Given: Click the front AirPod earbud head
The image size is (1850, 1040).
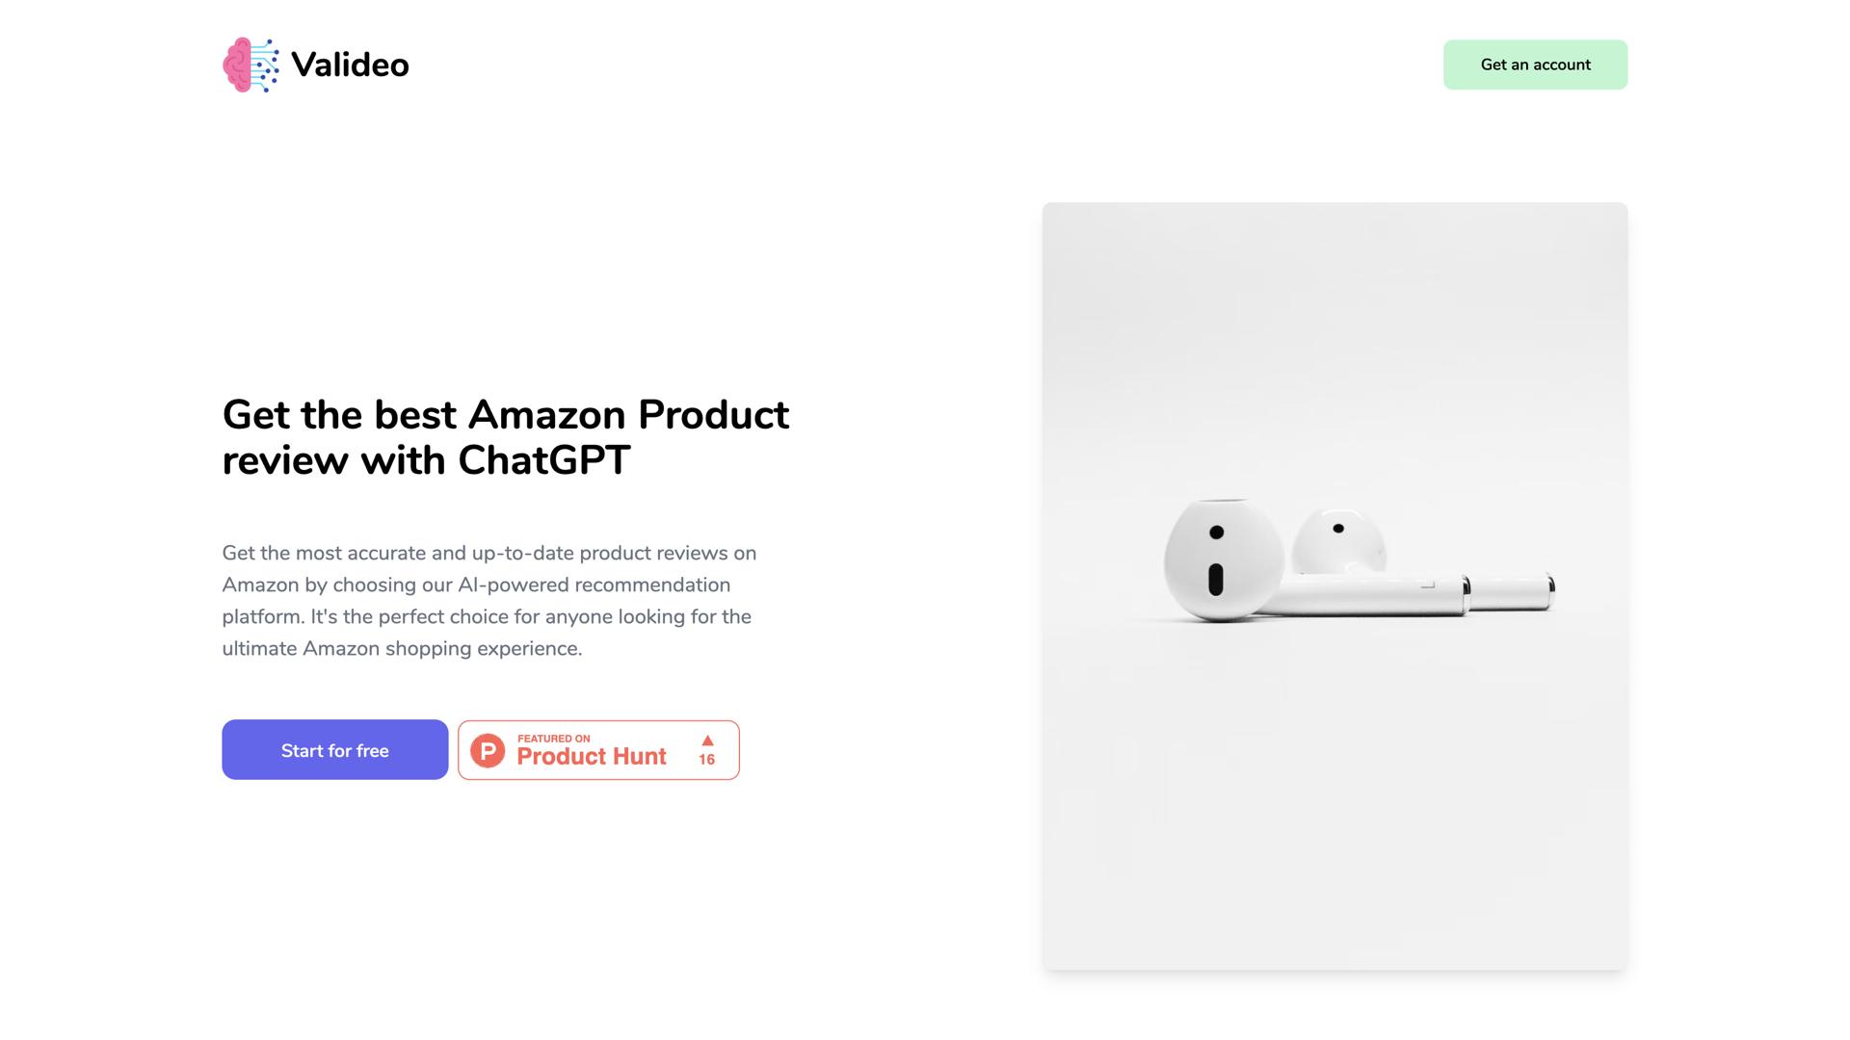Looking at the screenshot, I should [x=1224, y=559].
